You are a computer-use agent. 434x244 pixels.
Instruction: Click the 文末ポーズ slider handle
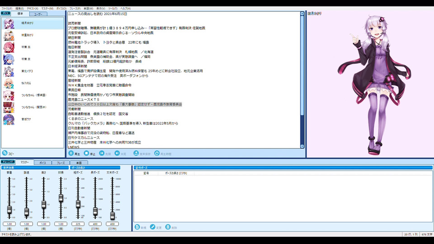coord(113,216)
